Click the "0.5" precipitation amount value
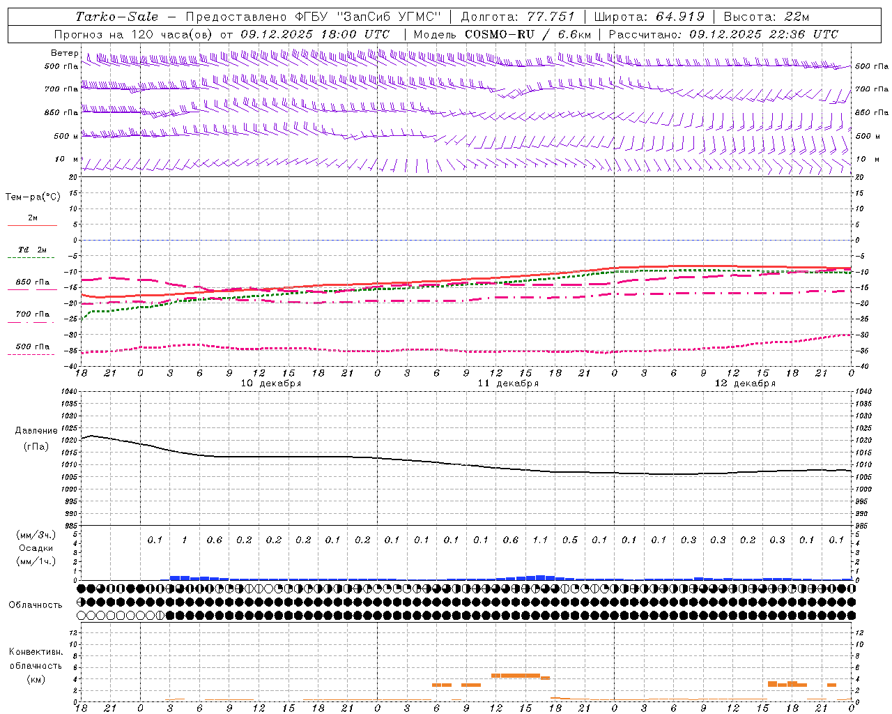The width and height of the screenshot is (892, 714). coord(570,540)
